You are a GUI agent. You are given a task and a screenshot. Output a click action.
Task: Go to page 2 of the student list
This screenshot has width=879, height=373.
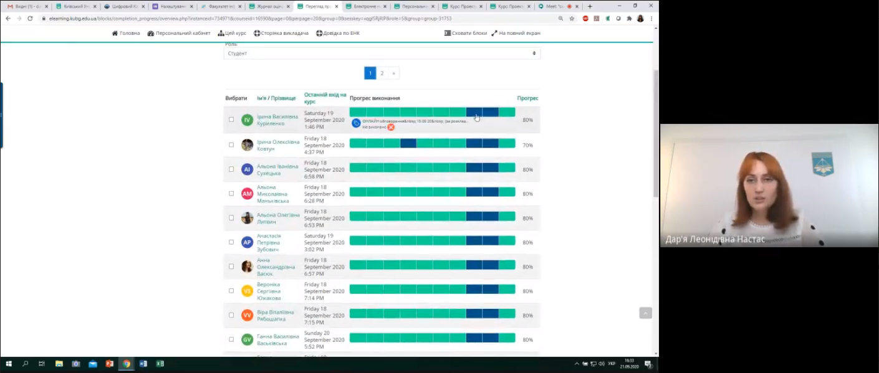[382, 73]
